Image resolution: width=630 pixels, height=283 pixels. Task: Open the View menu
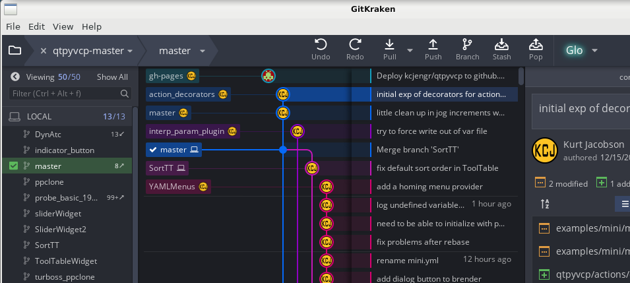click(63, 26)
